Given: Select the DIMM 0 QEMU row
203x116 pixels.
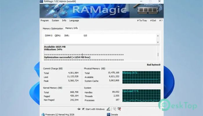Looking at the screenshot, I should (66, 36).
